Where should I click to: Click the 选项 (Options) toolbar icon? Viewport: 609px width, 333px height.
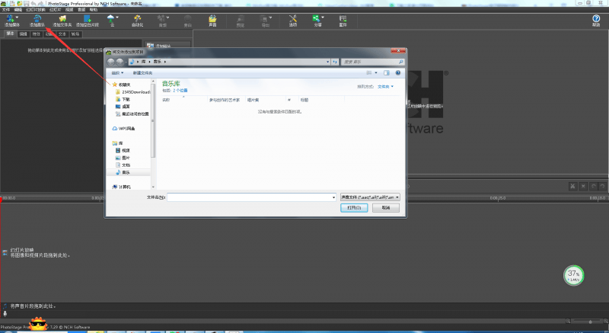coord(293,21)
